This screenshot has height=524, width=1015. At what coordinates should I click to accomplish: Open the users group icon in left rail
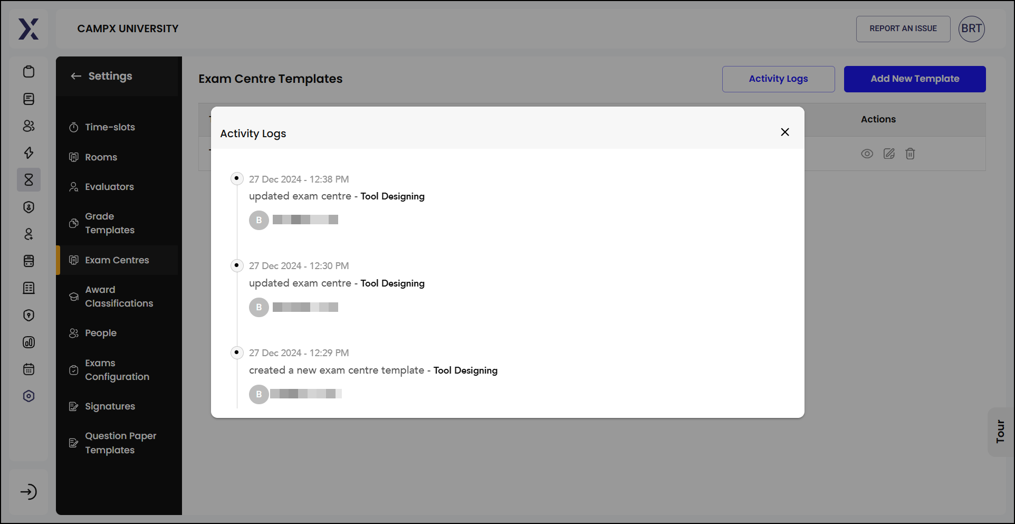click(29, 126)
